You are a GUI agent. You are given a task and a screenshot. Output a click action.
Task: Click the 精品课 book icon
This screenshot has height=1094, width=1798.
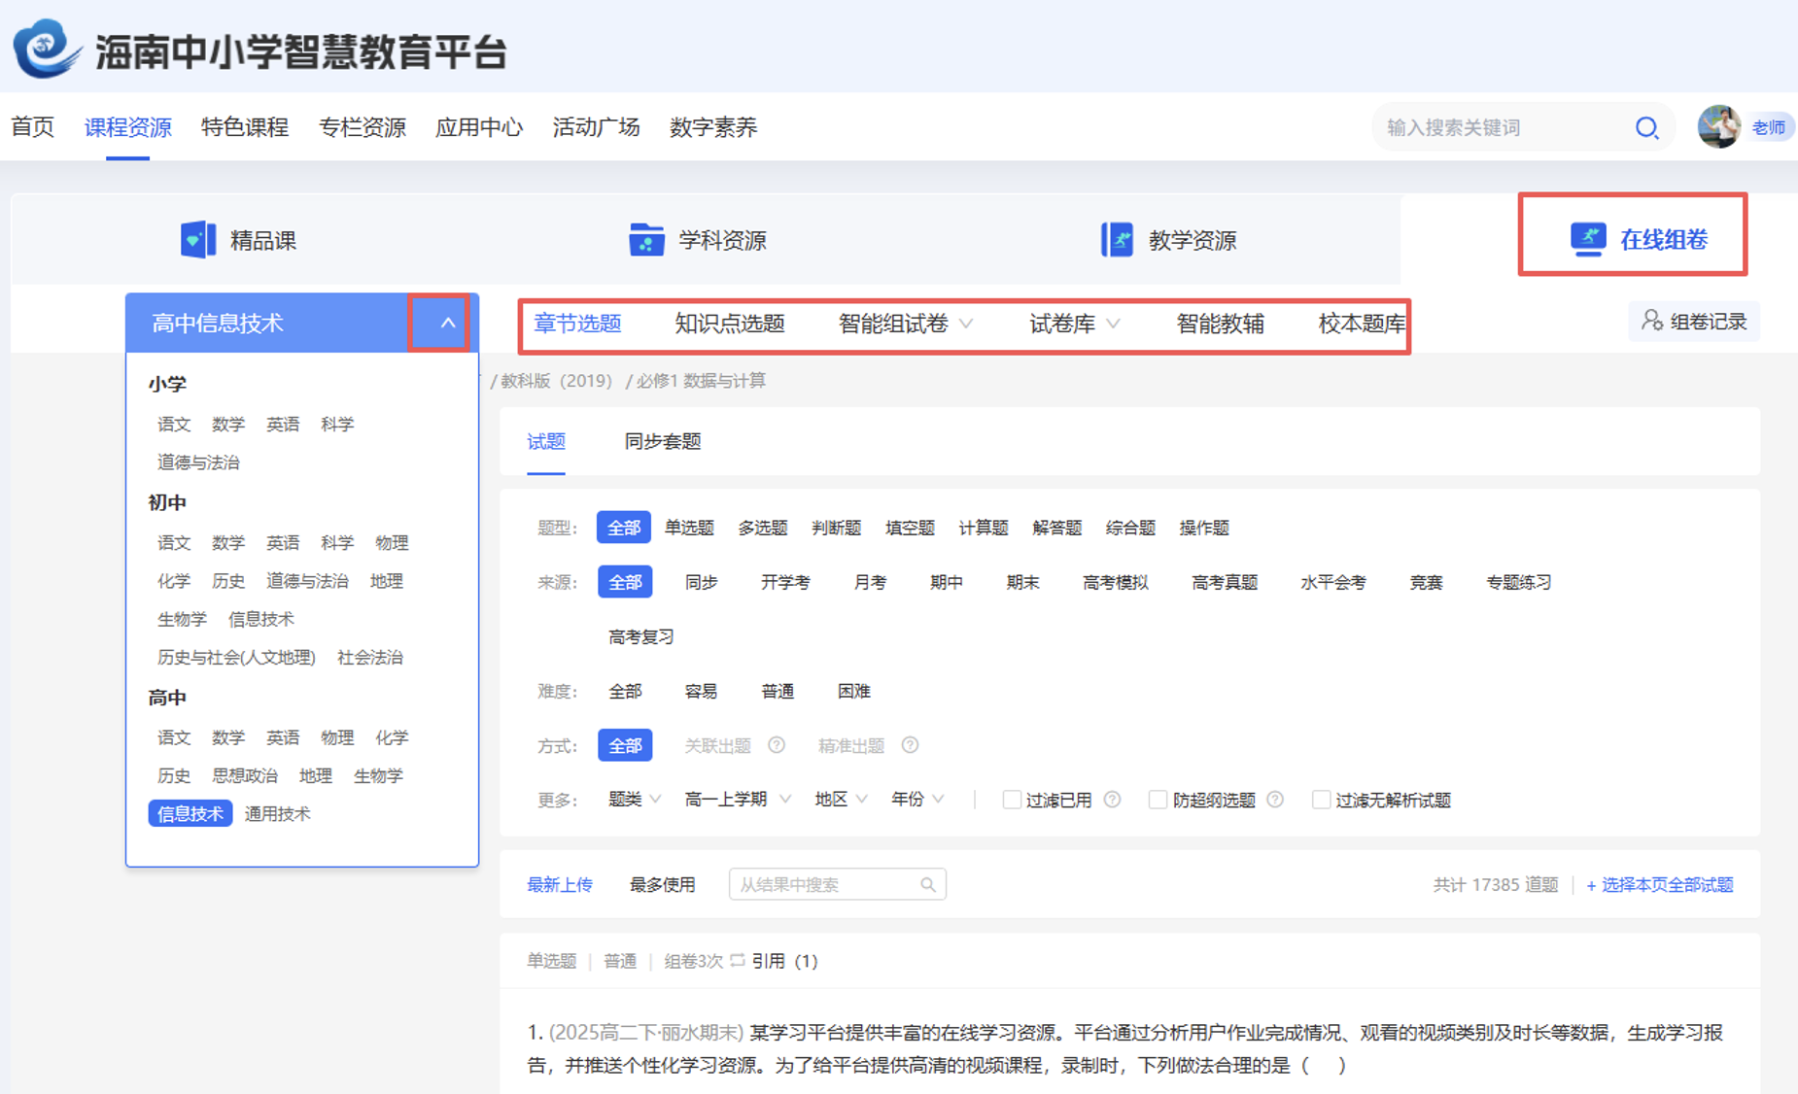coord(198,240)
